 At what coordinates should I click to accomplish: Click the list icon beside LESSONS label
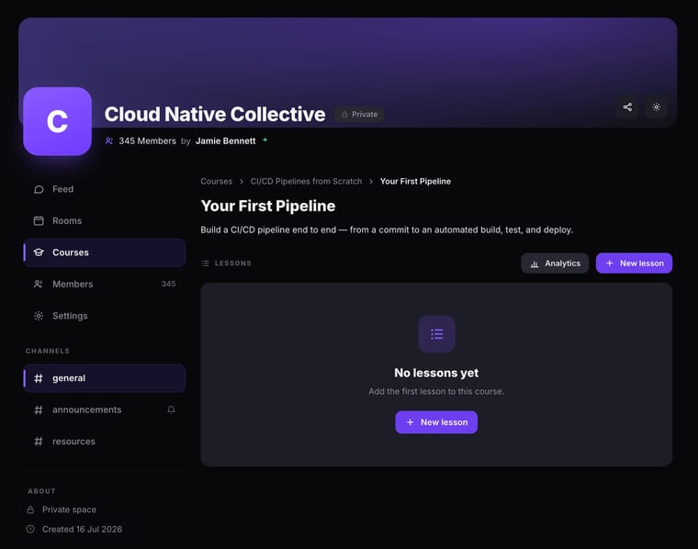205,263
